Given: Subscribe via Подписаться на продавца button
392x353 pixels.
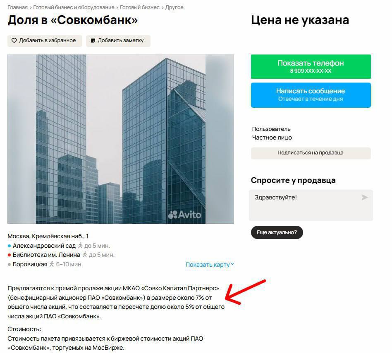Looking at the screenshot, I should [x=311, y=153].
